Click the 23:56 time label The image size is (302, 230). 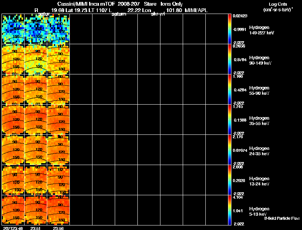point(58,228)
